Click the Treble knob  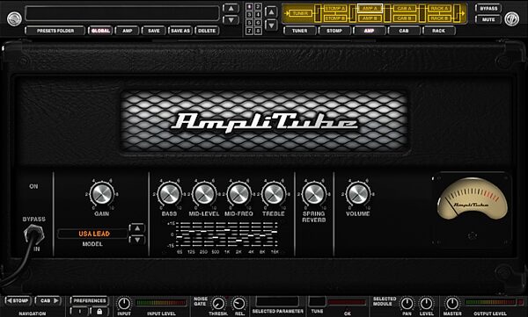pyautogui.click(x=274, y=194)
